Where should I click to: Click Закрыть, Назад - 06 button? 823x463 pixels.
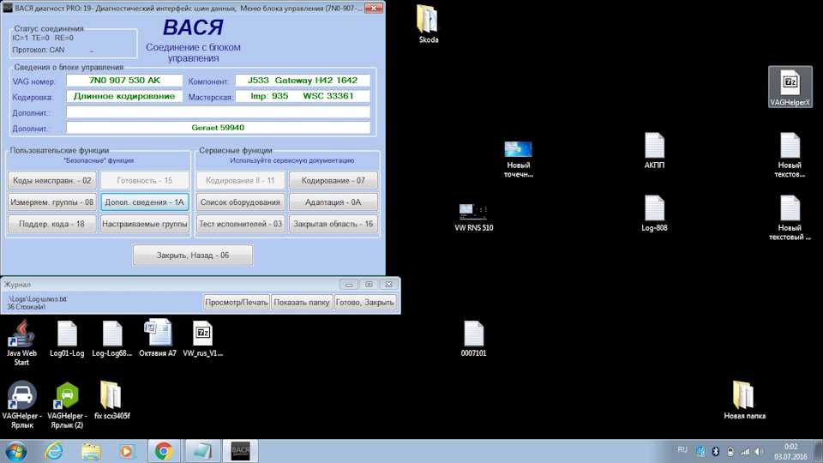193,256
